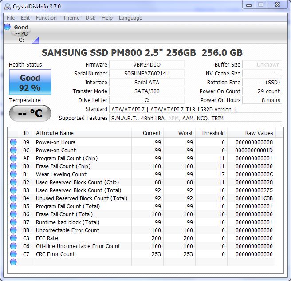This screenshot has height=281, width=291.
Task: Click the greyed APM feature text
Action: coord(173,119)
